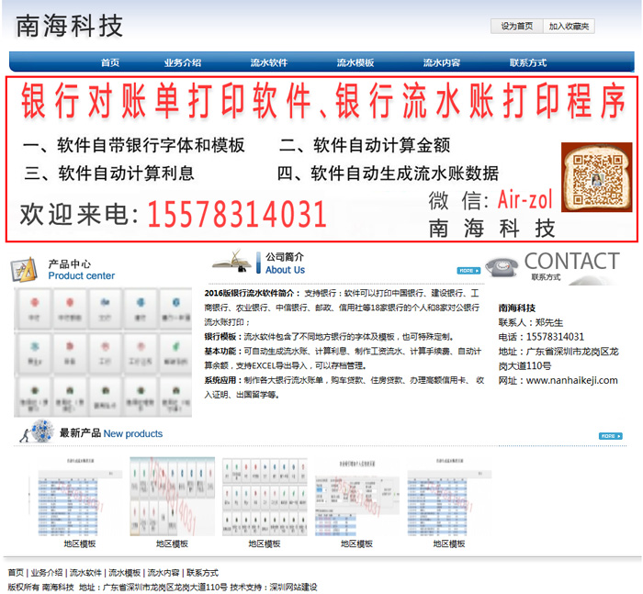Click the CONTACT heading
Screen dimensions: 643x594
[572, 261]
